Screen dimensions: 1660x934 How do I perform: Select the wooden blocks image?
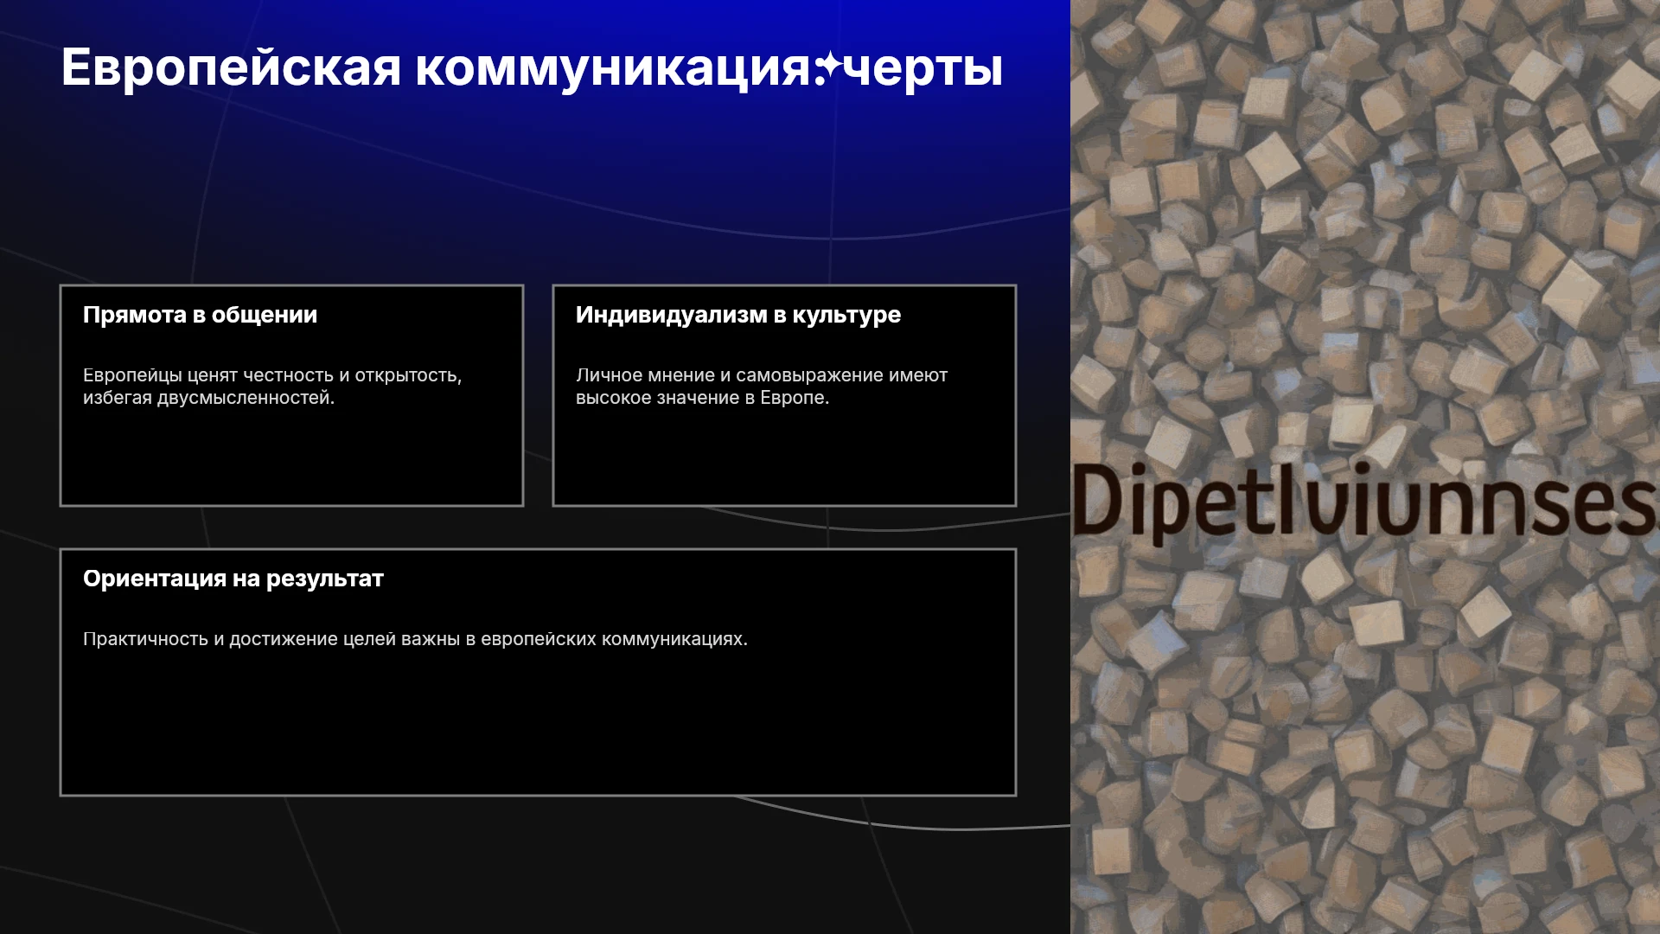pos(1365,467)
